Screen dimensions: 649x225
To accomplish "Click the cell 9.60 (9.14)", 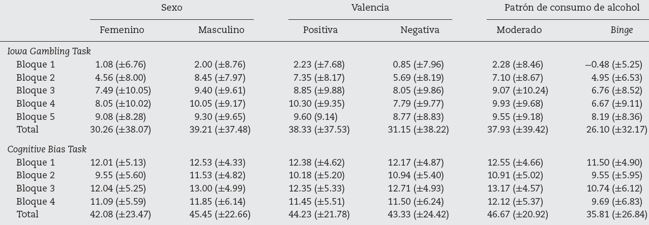I will (319, 116).
